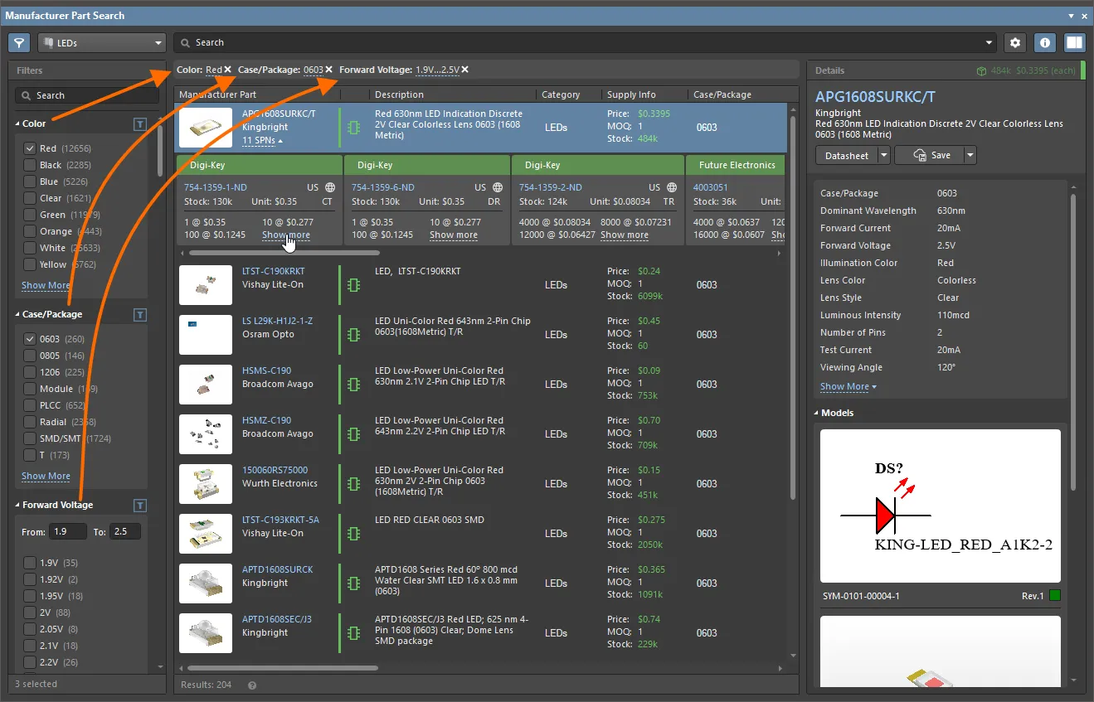Select the KING-LED_RED symbol model thumbnail
The height and width of the screenshot is (702, 1094).
coord(941,506)
